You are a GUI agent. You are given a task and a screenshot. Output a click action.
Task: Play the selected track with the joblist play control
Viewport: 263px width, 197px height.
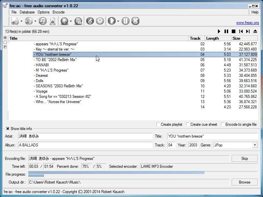click(x=219, y=31)
